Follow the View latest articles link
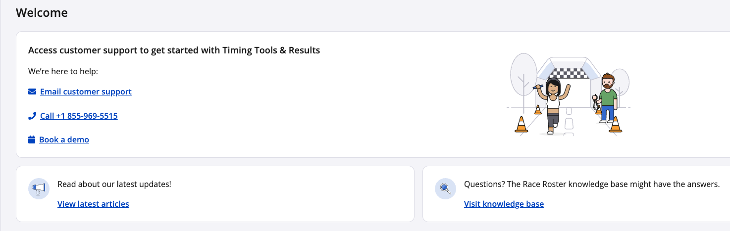The width and height of the screenshot is (730, 231). click(x=93, y=204)
